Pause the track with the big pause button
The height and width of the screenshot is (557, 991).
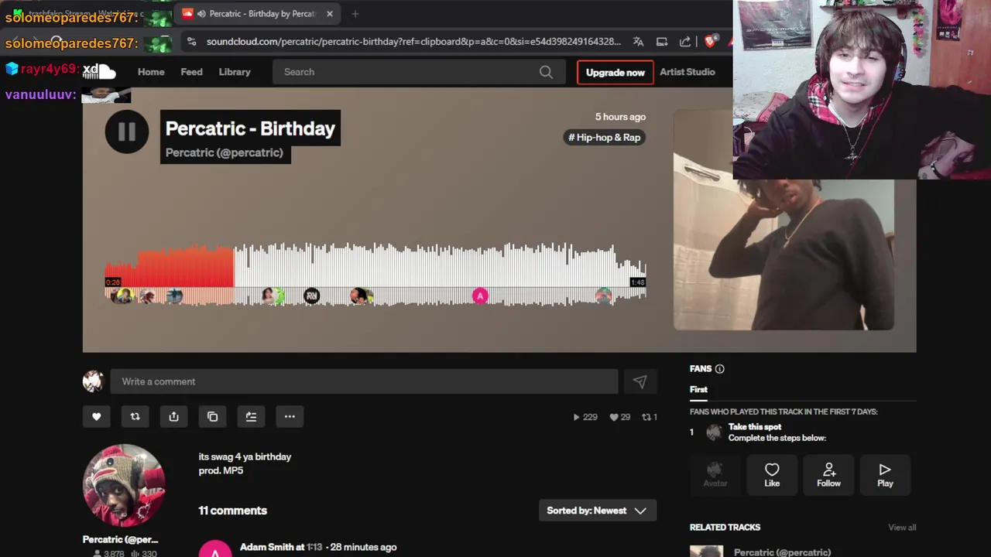[127, 132]
